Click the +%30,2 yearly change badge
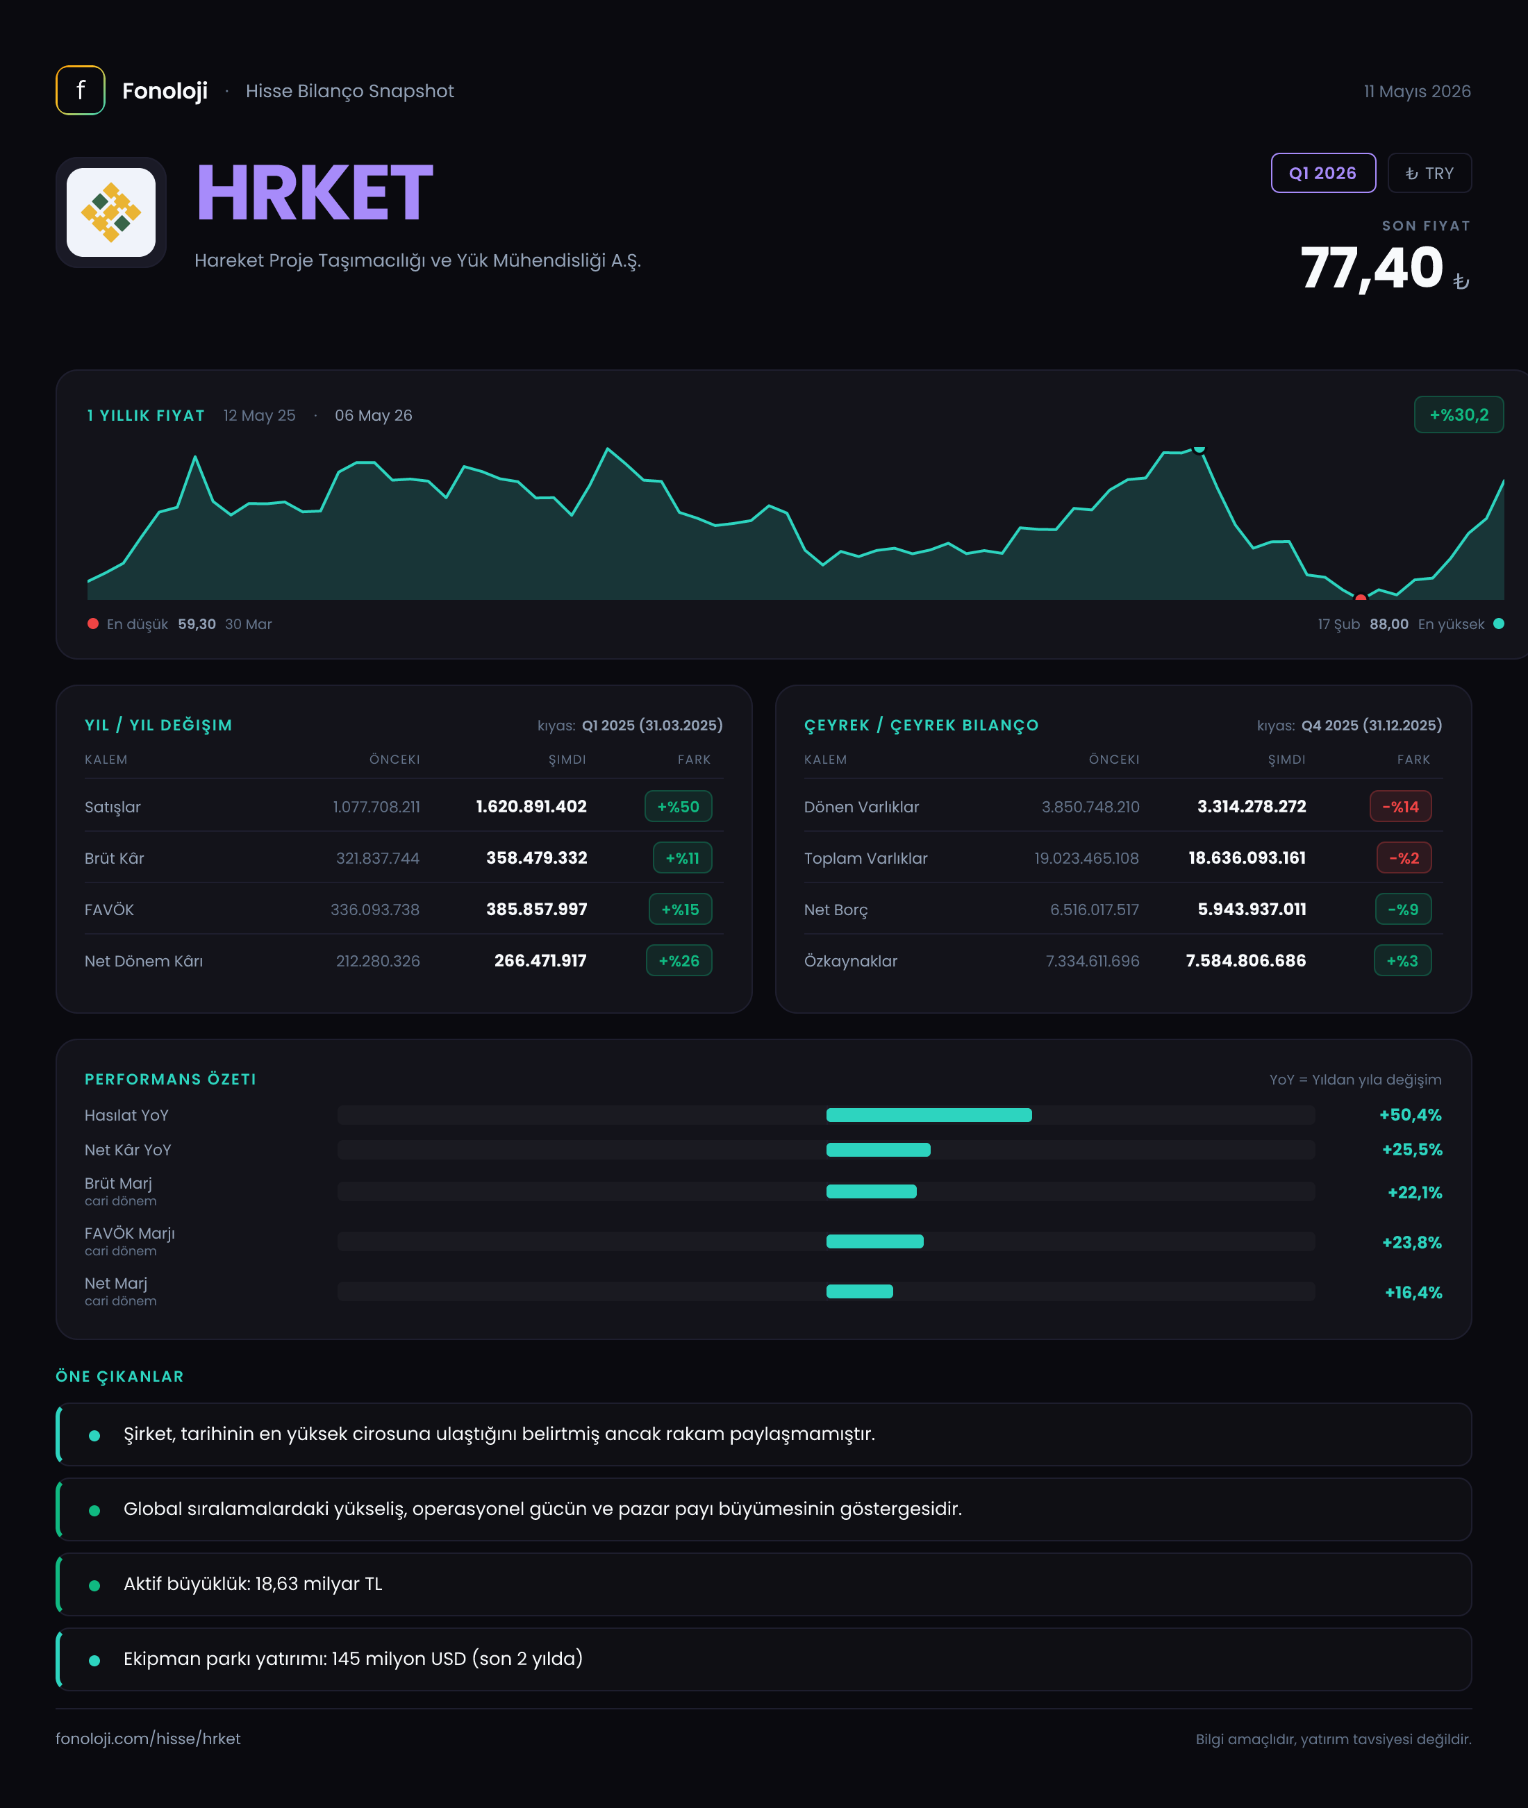The width and height of the screenshot is (1528, 1808). coord(1459,415)
